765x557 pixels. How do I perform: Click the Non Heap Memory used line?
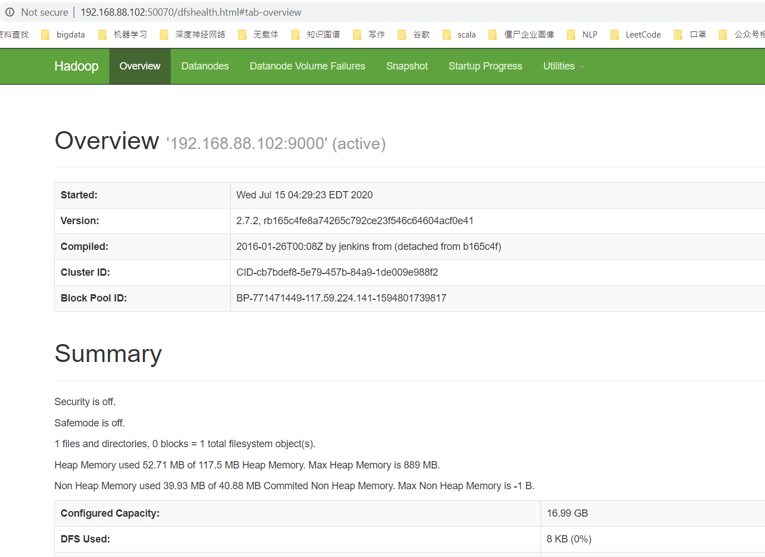295,486
